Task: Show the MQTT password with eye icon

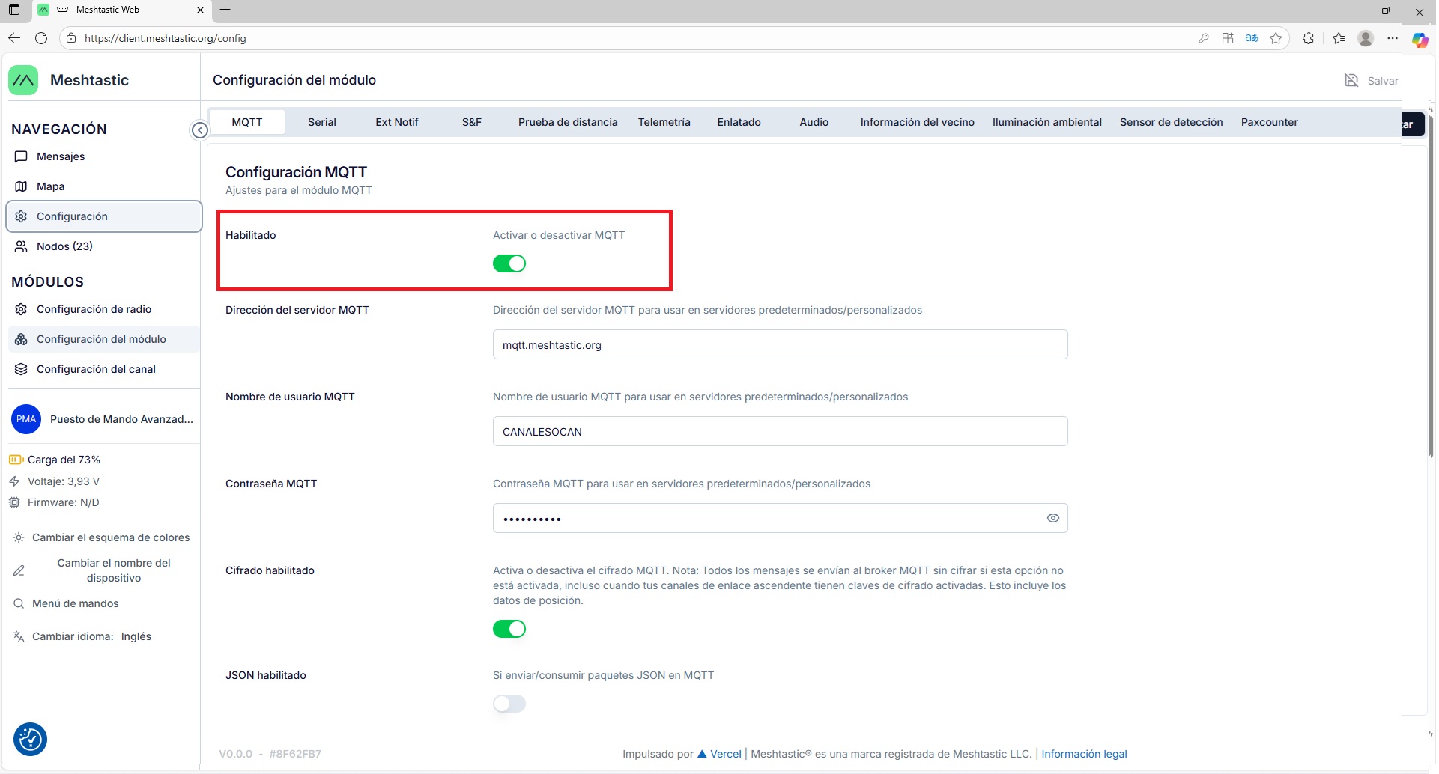Action: pyautogui.click(x=1052, y=518)
